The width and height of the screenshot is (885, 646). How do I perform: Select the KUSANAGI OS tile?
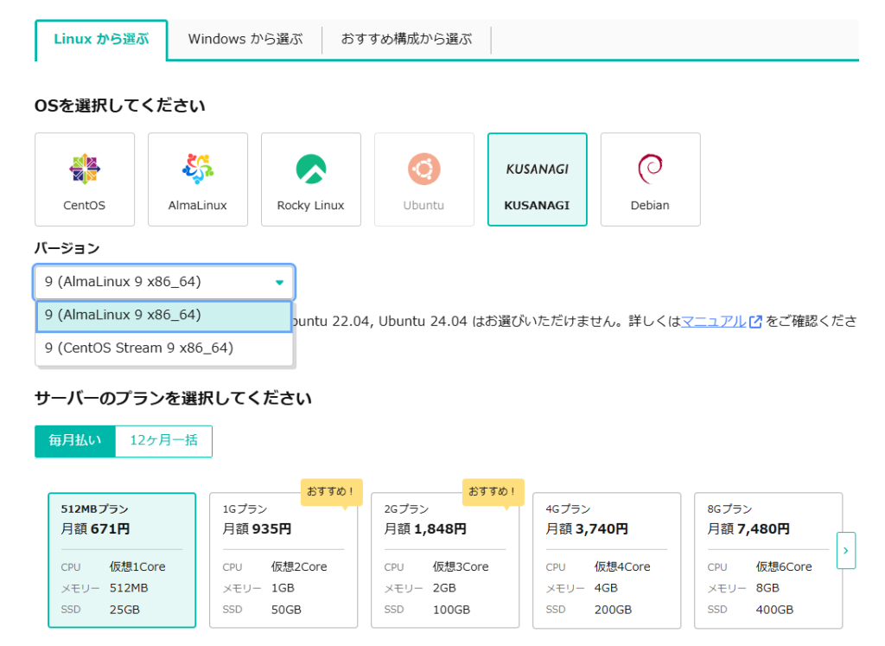click(537, 179)
